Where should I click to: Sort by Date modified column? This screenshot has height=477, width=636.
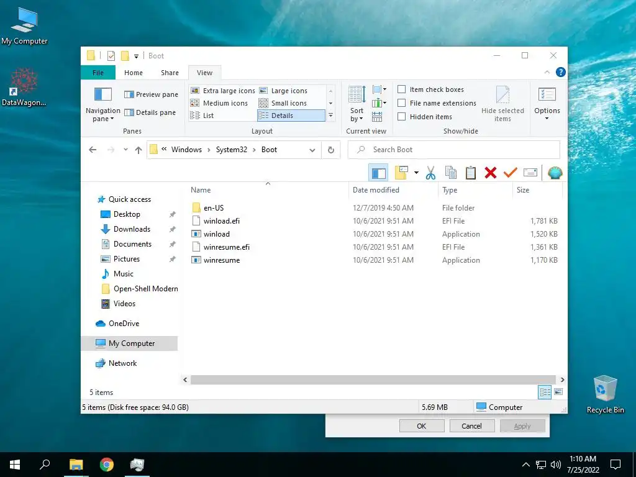393,190
